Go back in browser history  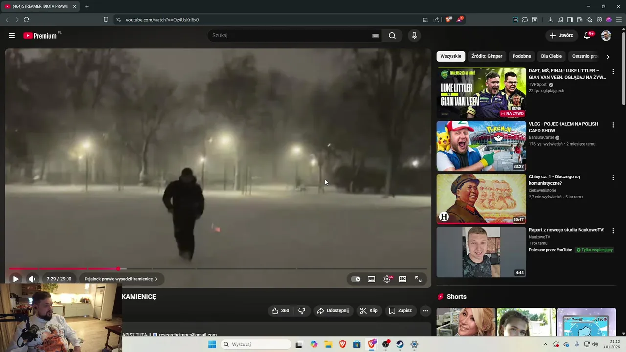point(7,20)
